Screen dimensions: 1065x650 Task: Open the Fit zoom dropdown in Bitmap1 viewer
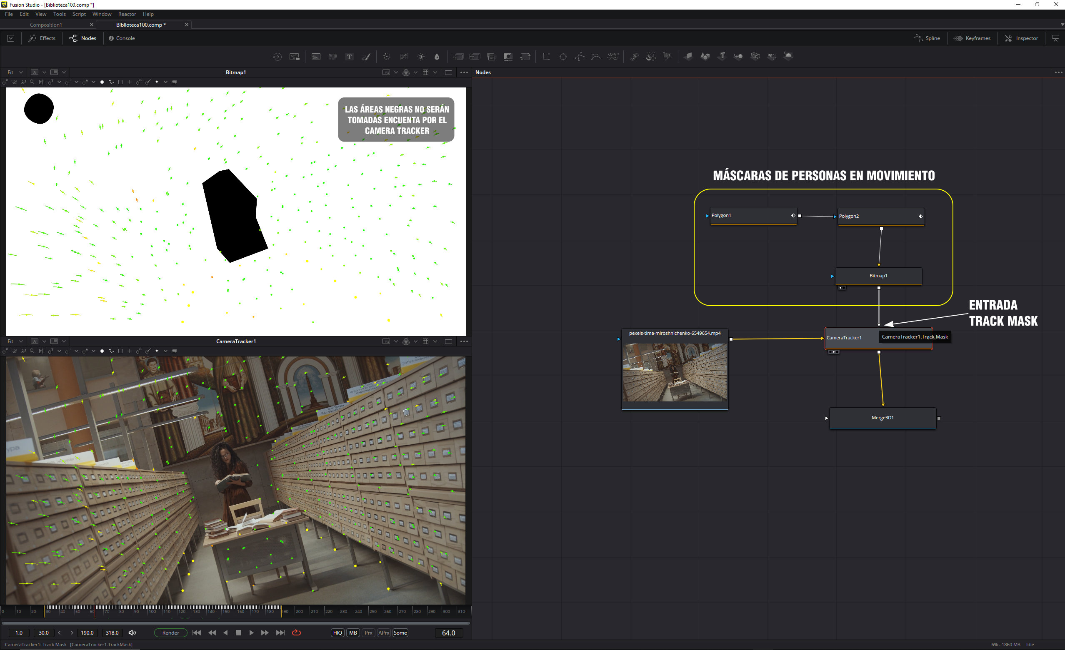[x=14, y=72]
